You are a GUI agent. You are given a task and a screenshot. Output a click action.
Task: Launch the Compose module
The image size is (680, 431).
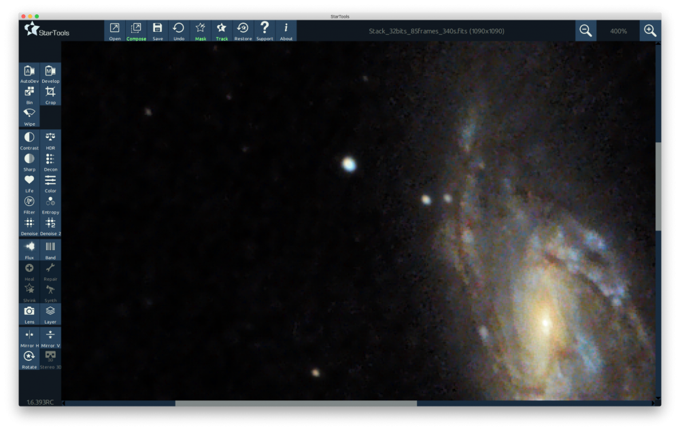point(136,31)
